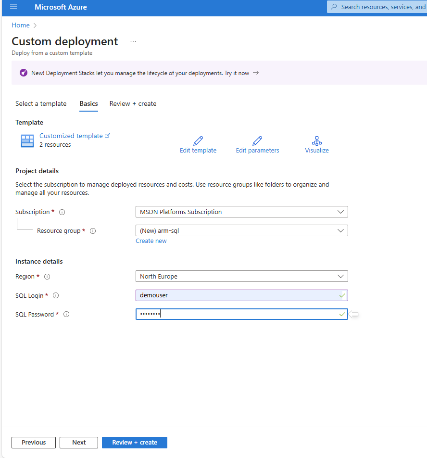Click info icon beside Subscription label

[62, 212]
